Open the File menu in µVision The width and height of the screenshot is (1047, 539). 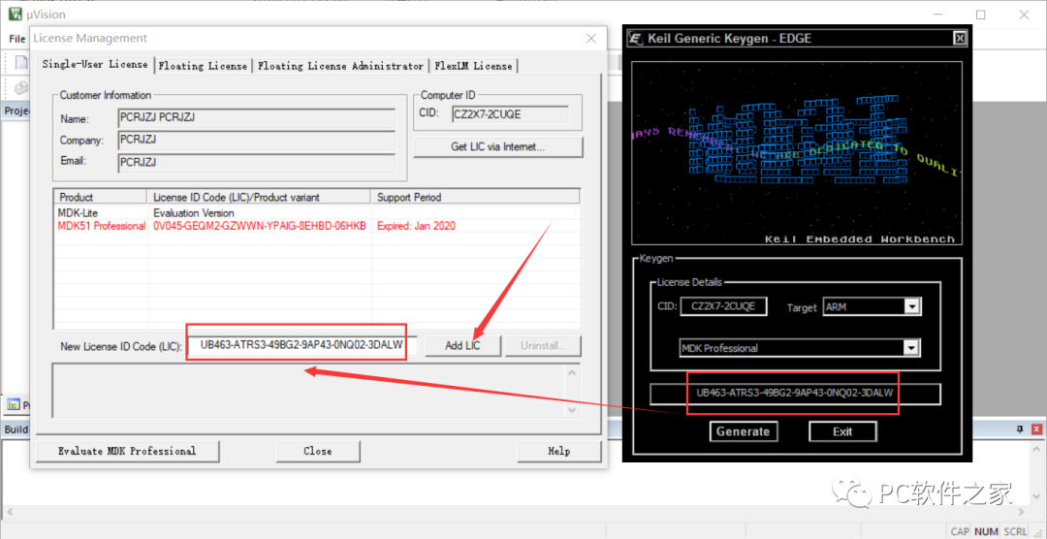pos(16,39)
